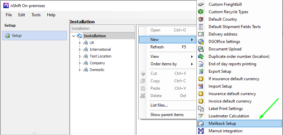Open the New submenu in context menu
Image resolution: width=283 pixels, height=135 pixels.
tap(167, 39)
